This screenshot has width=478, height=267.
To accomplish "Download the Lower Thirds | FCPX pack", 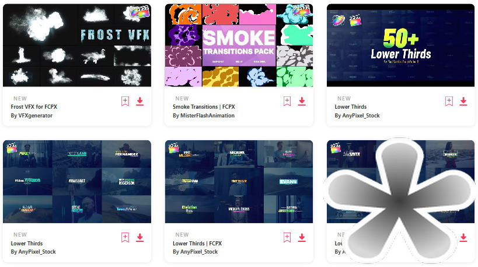I will point(302,237).
